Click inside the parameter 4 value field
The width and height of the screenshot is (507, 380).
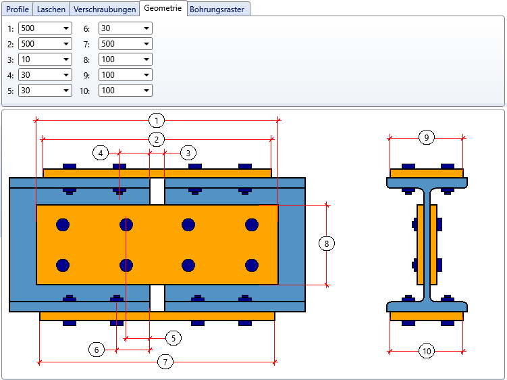(x=39, y=75)
